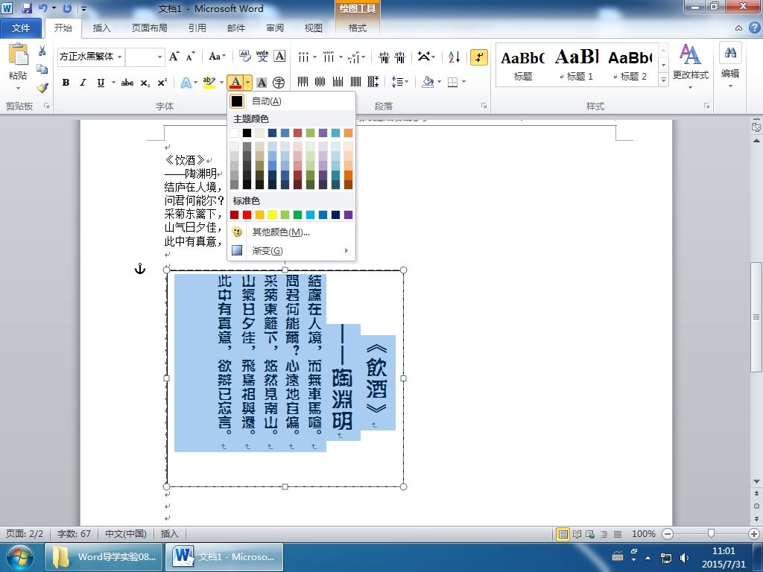
Task: Click the Cut scissors icon
Action: [x=42, y=51]
